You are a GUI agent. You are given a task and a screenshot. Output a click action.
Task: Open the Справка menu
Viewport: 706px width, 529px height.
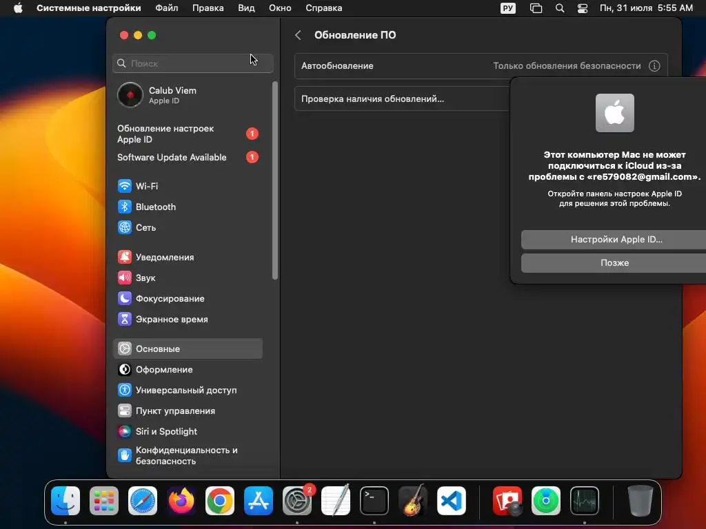pyautogui.click(x=324, y=8)
